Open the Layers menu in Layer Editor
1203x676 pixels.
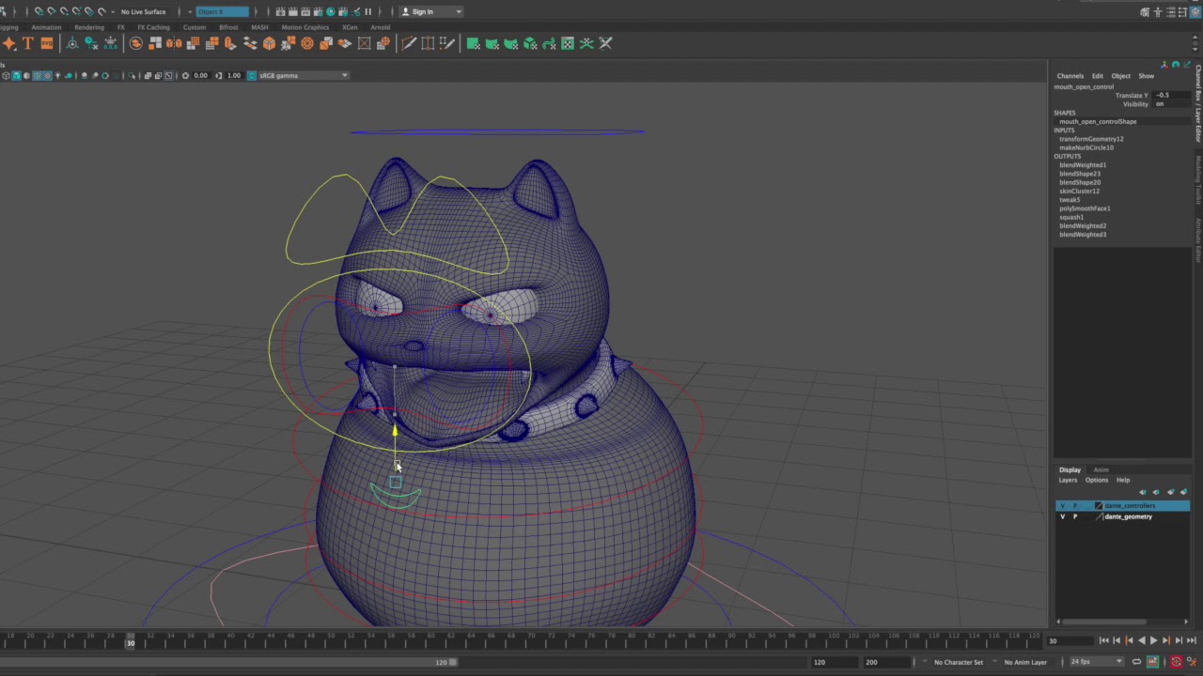[x=1068, y=480]
